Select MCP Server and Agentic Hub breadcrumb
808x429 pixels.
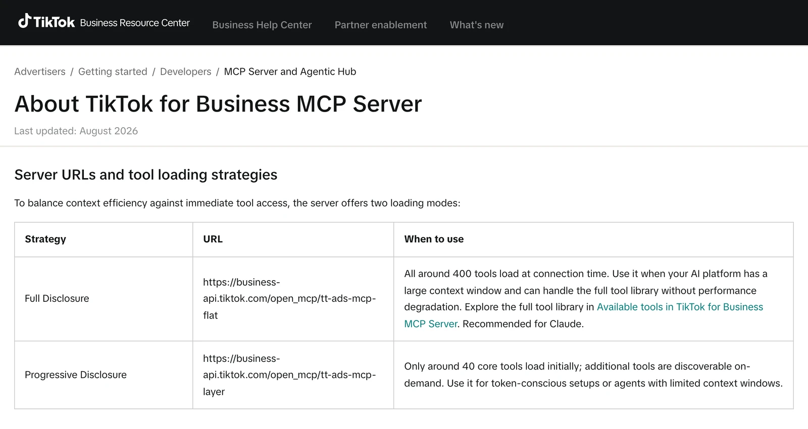[x=290, y=72]
